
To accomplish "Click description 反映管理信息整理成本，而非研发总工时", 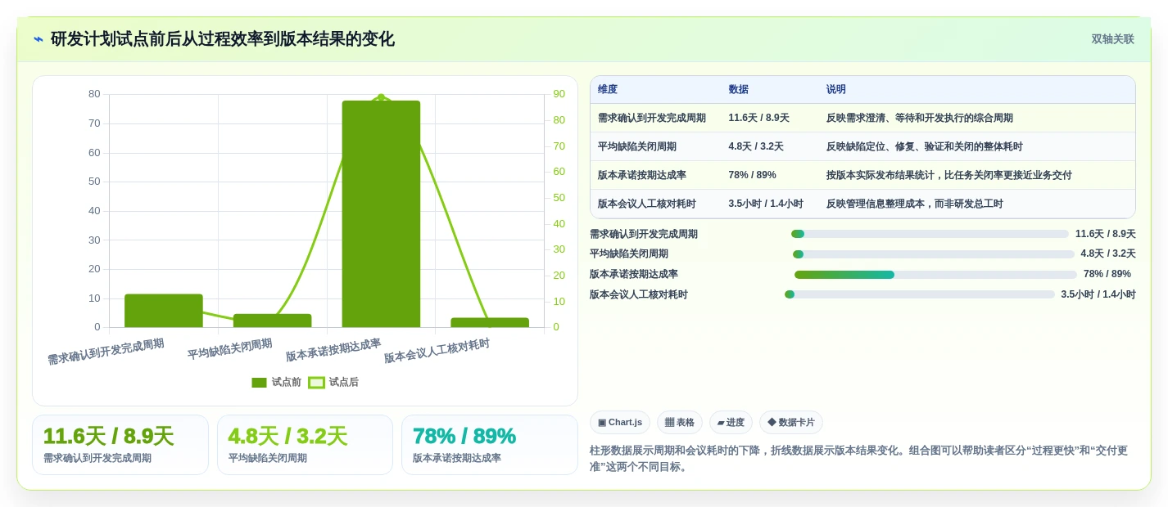I will (915, 204).
